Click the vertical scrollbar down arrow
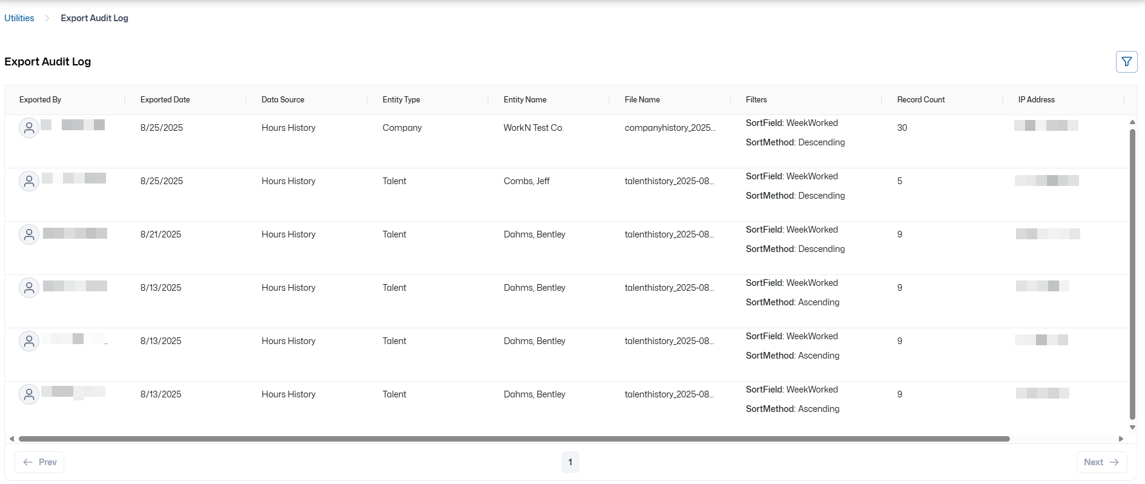This screenshot has height=484, width=1145. (1132, 428)
